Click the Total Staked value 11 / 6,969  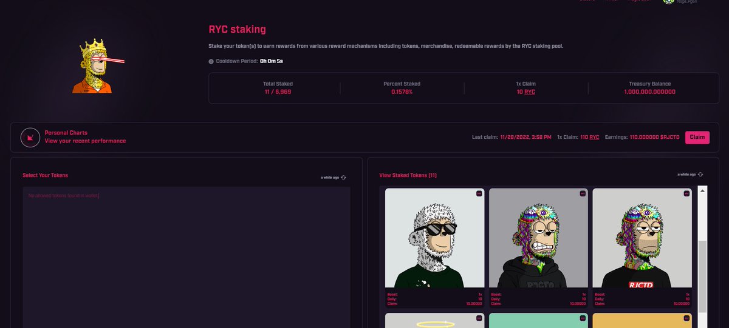(x=278, y=92)
